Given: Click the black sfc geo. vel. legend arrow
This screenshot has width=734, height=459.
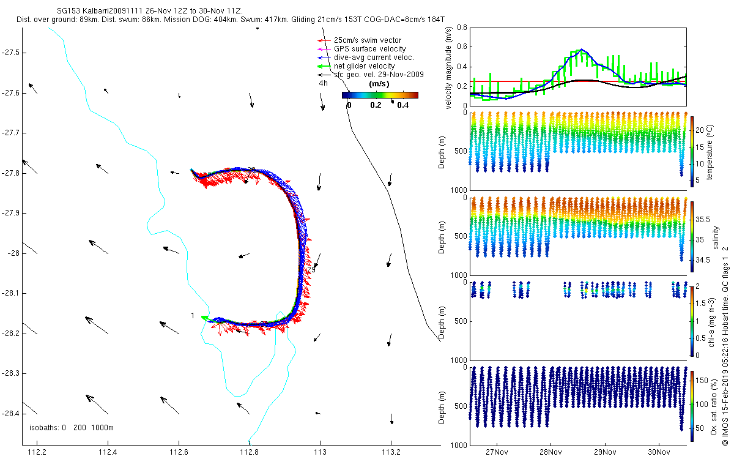Looking at the screenshot, I should coord(324,74).
